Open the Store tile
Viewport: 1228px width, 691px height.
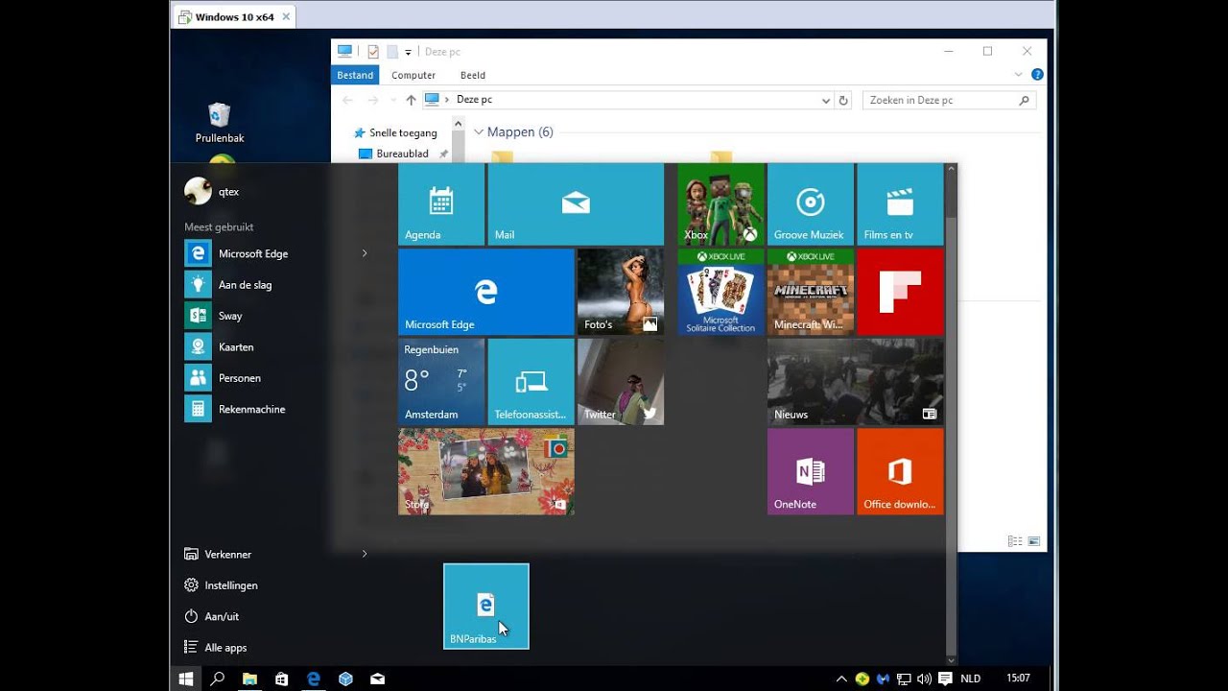[x=486, y=471]
